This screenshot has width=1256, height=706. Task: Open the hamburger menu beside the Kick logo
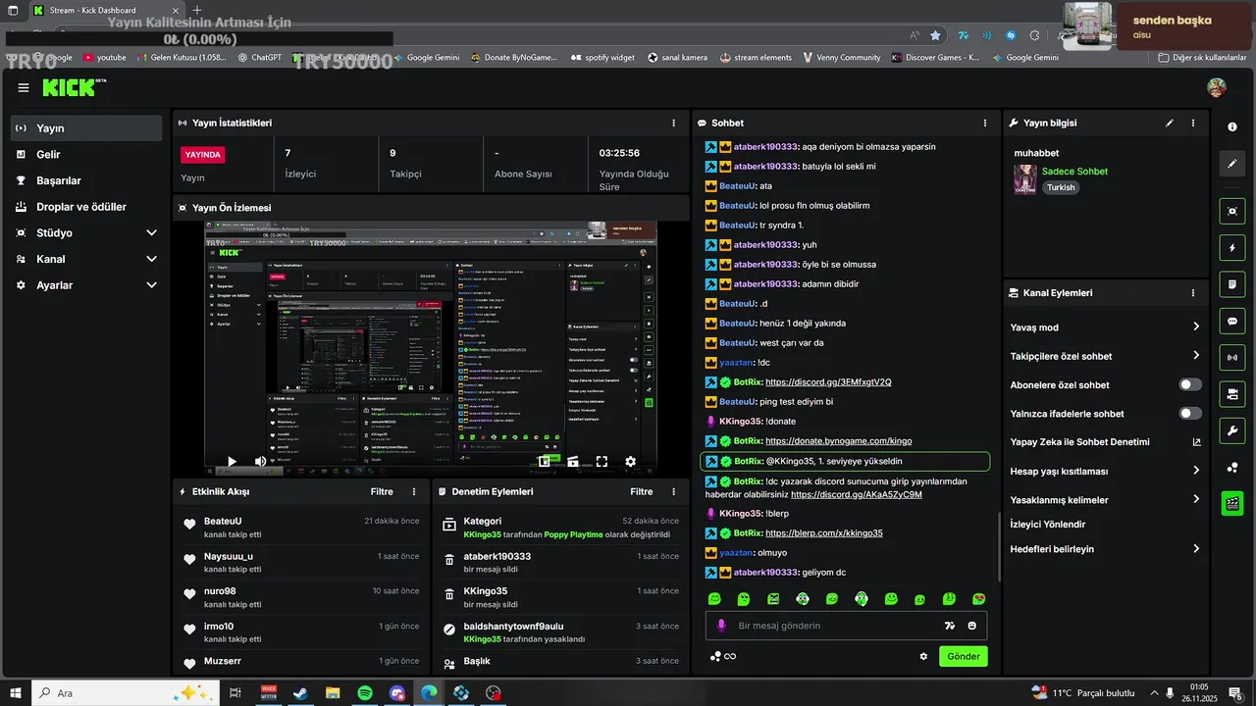(24, 87)
